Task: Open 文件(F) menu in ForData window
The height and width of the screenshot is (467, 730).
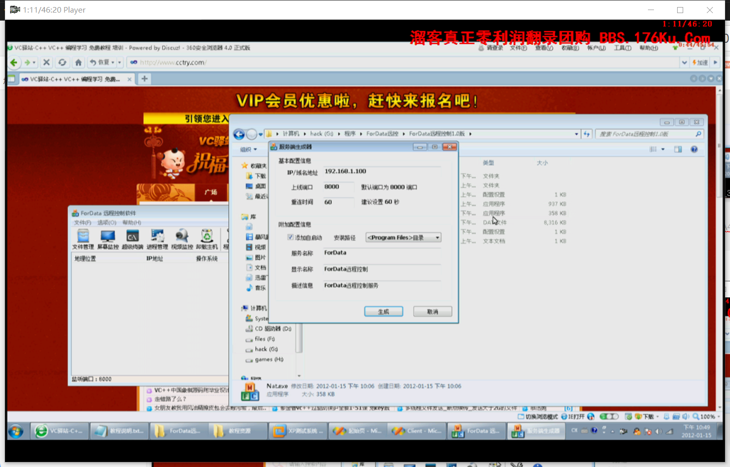Action: click(x=83, y=222)
